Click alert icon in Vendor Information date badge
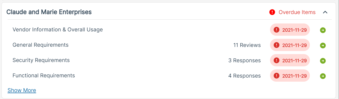The image size is (339, 99). point(276,30)
